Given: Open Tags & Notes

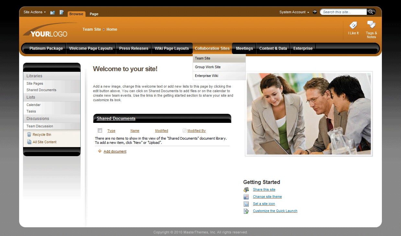Looking at the screenshot, I should [371, 25].
